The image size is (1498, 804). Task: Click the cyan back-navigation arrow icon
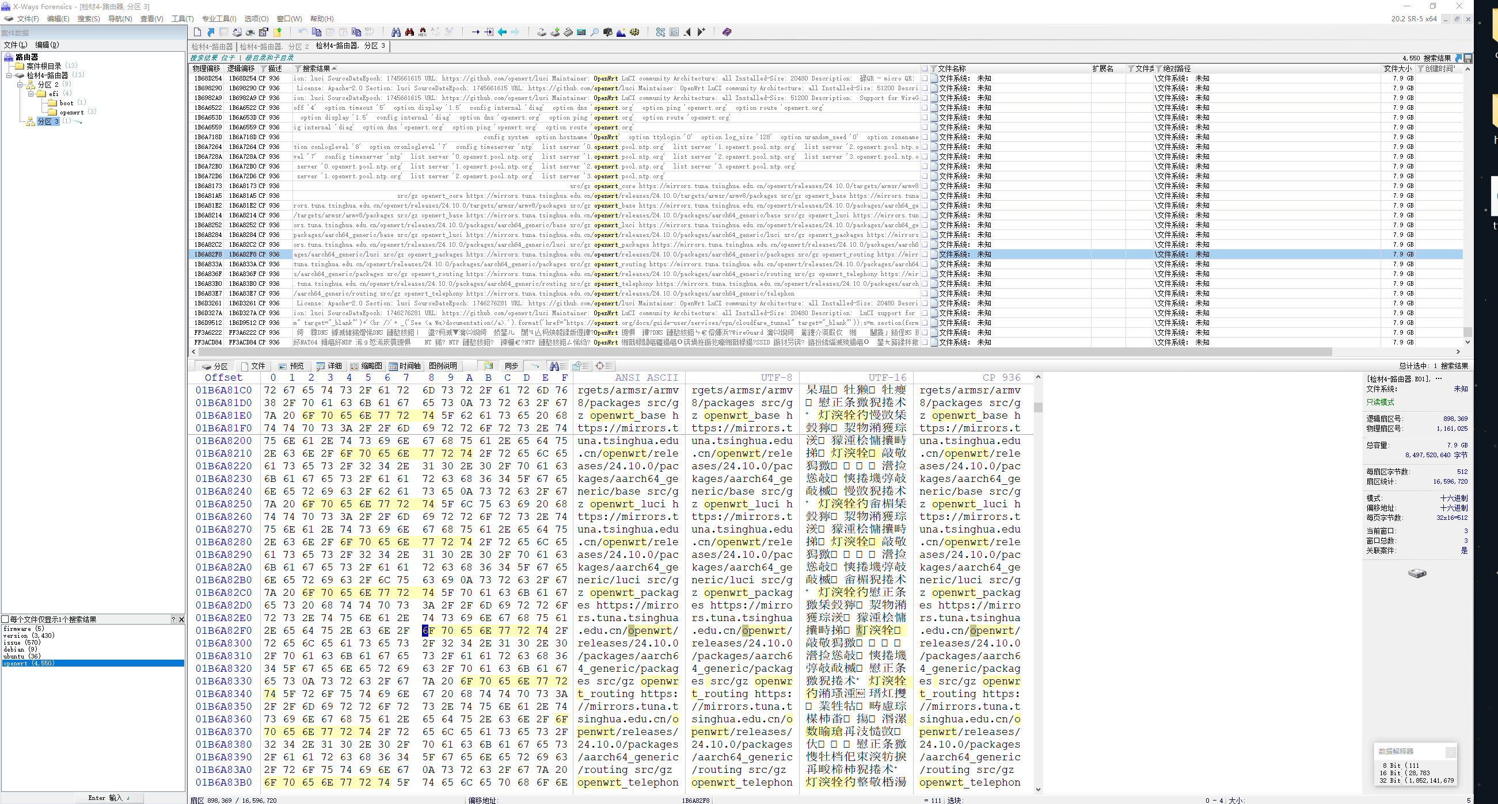tap(503, 32)
